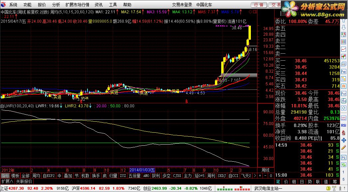The height and width of the screenshot is (192, 348).
Task: Select the 周均 indicator tab
Action: coord(36,176)
